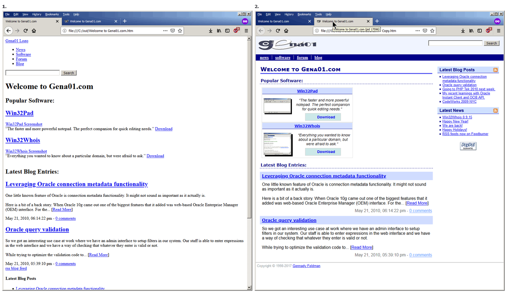Screen dimensions: 507x293
Task: Click the Search button on the unstyled left page
Action: 69,73
